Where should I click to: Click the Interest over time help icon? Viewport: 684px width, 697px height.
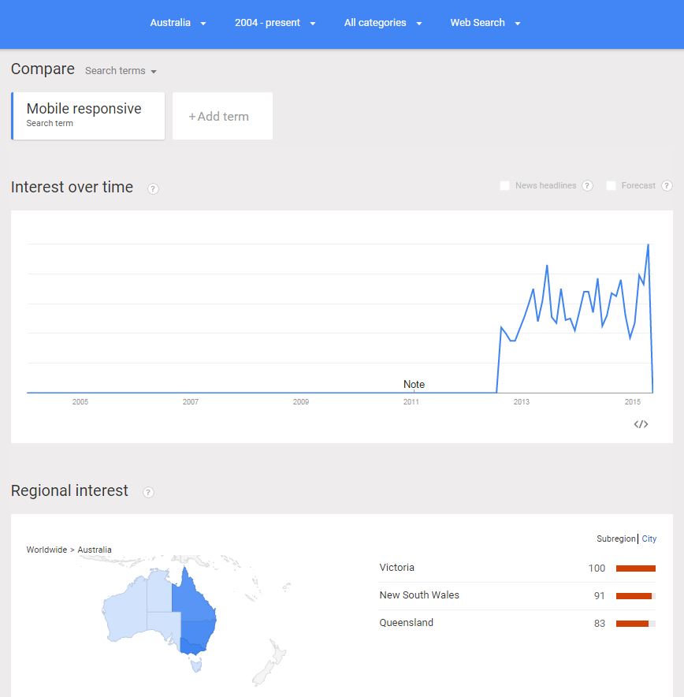pyautogui.click(x=152, y=188)
